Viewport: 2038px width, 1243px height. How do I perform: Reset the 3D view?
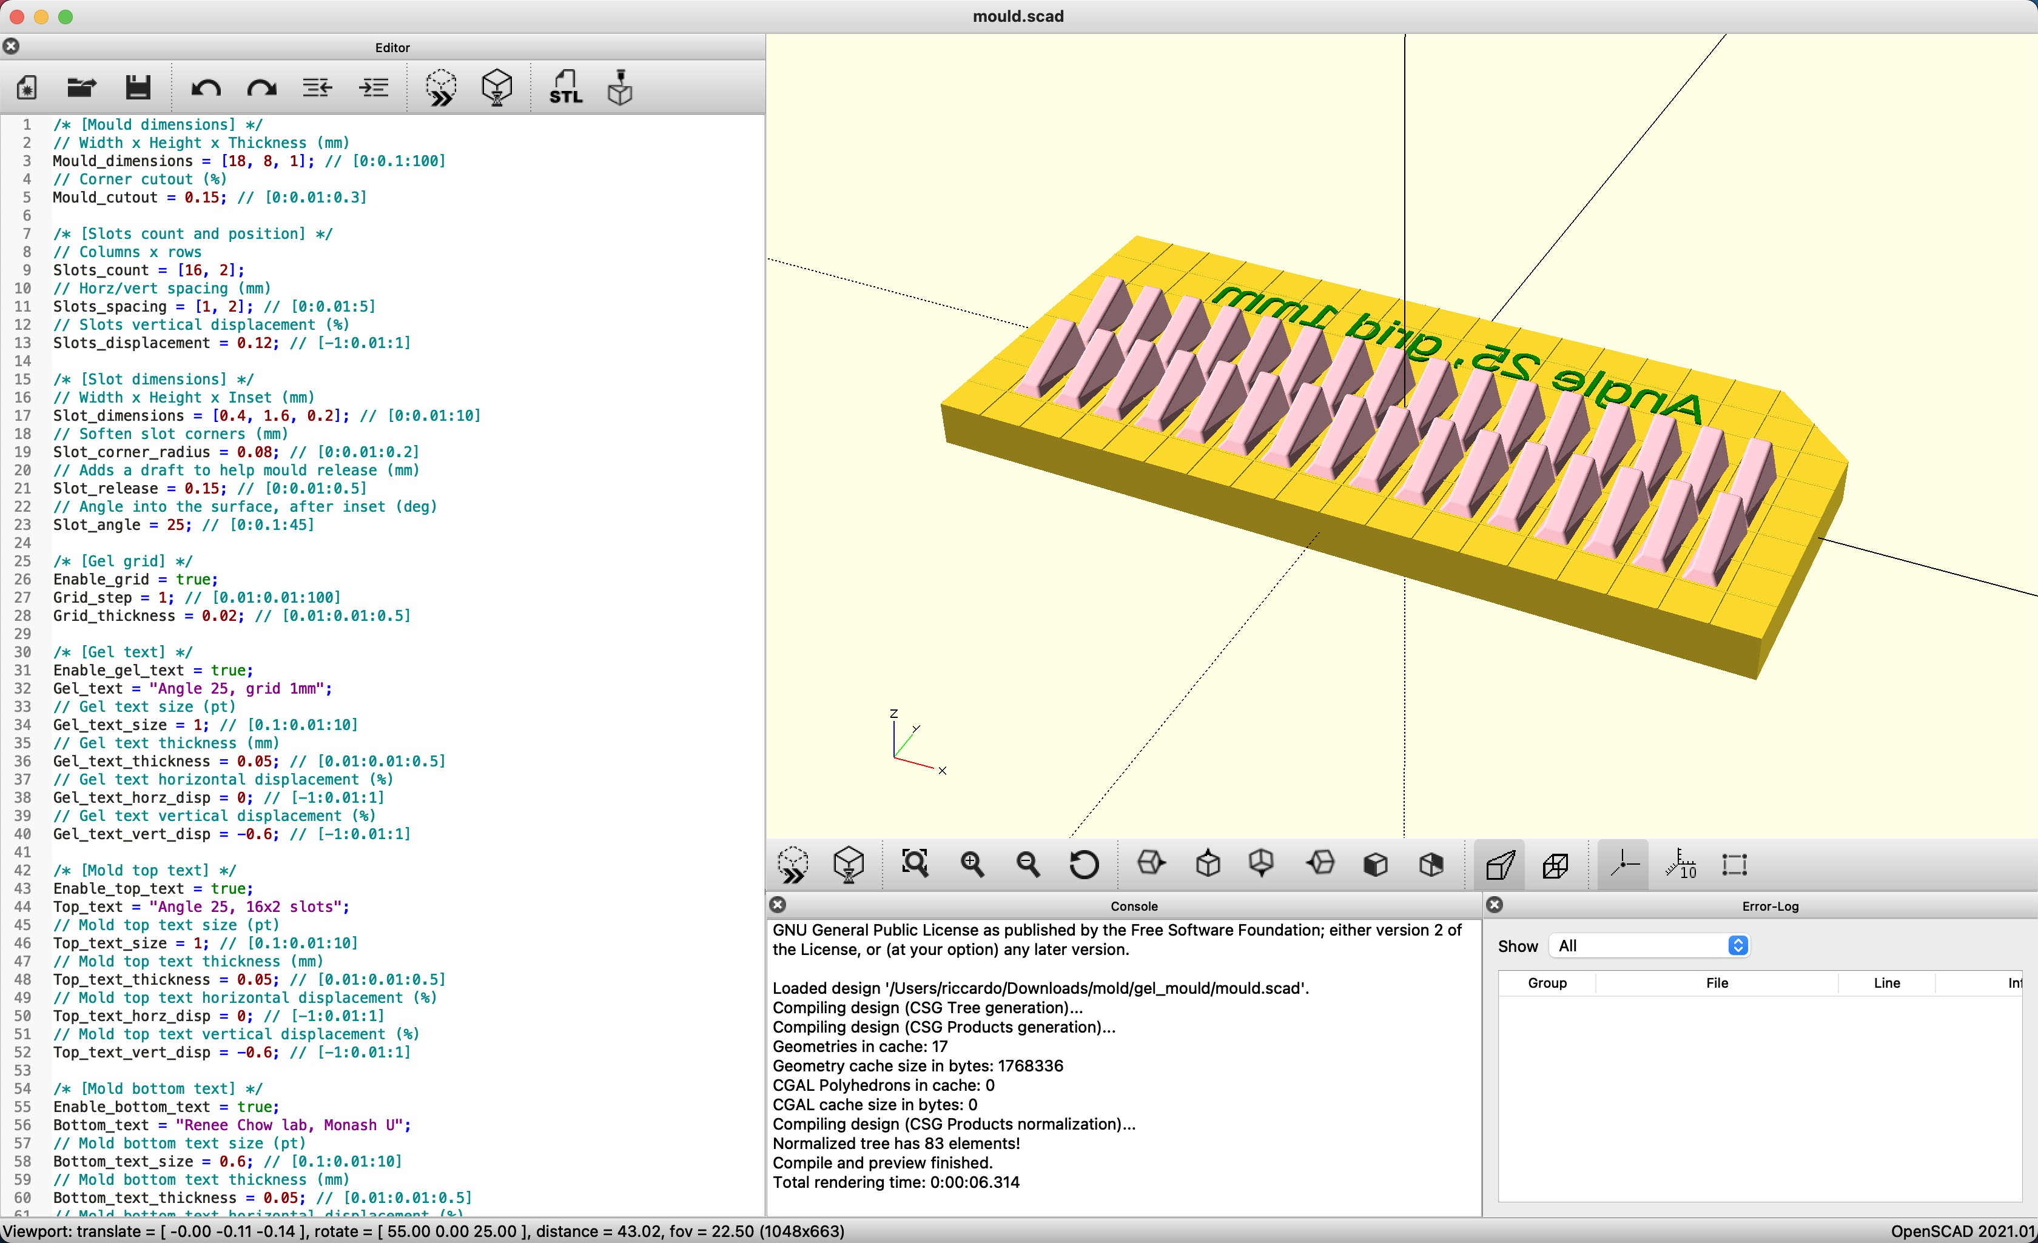(x=1083, y=864)
